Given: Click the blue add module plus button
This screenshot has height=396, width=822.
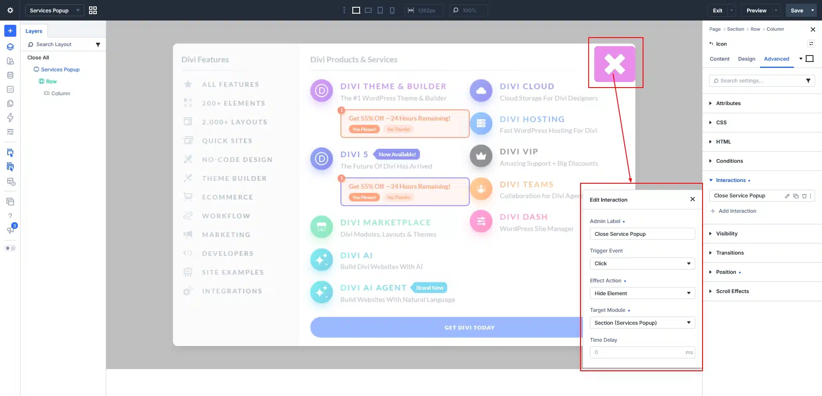Looking at the screenshot, I should (10, 31).
